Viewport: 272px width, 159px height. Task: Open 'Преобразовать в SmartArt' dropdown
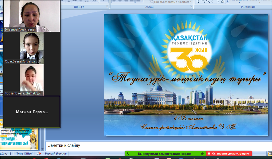(x=191, y=2)
